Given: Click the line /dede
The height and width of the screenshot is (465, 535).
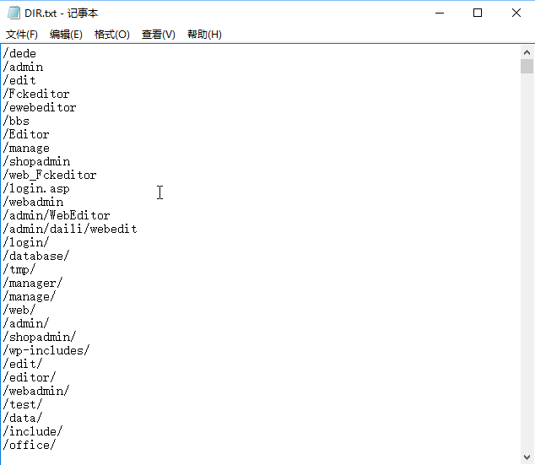Looking at the screenshot, I should pos(19,53).
